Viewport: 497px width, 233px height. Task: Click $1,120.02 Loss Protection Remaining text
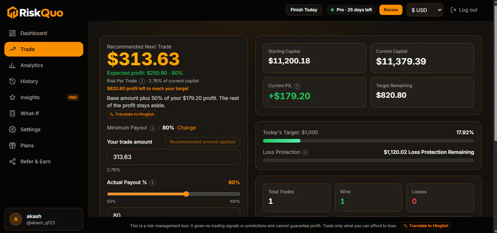click(x=429, y=152)
